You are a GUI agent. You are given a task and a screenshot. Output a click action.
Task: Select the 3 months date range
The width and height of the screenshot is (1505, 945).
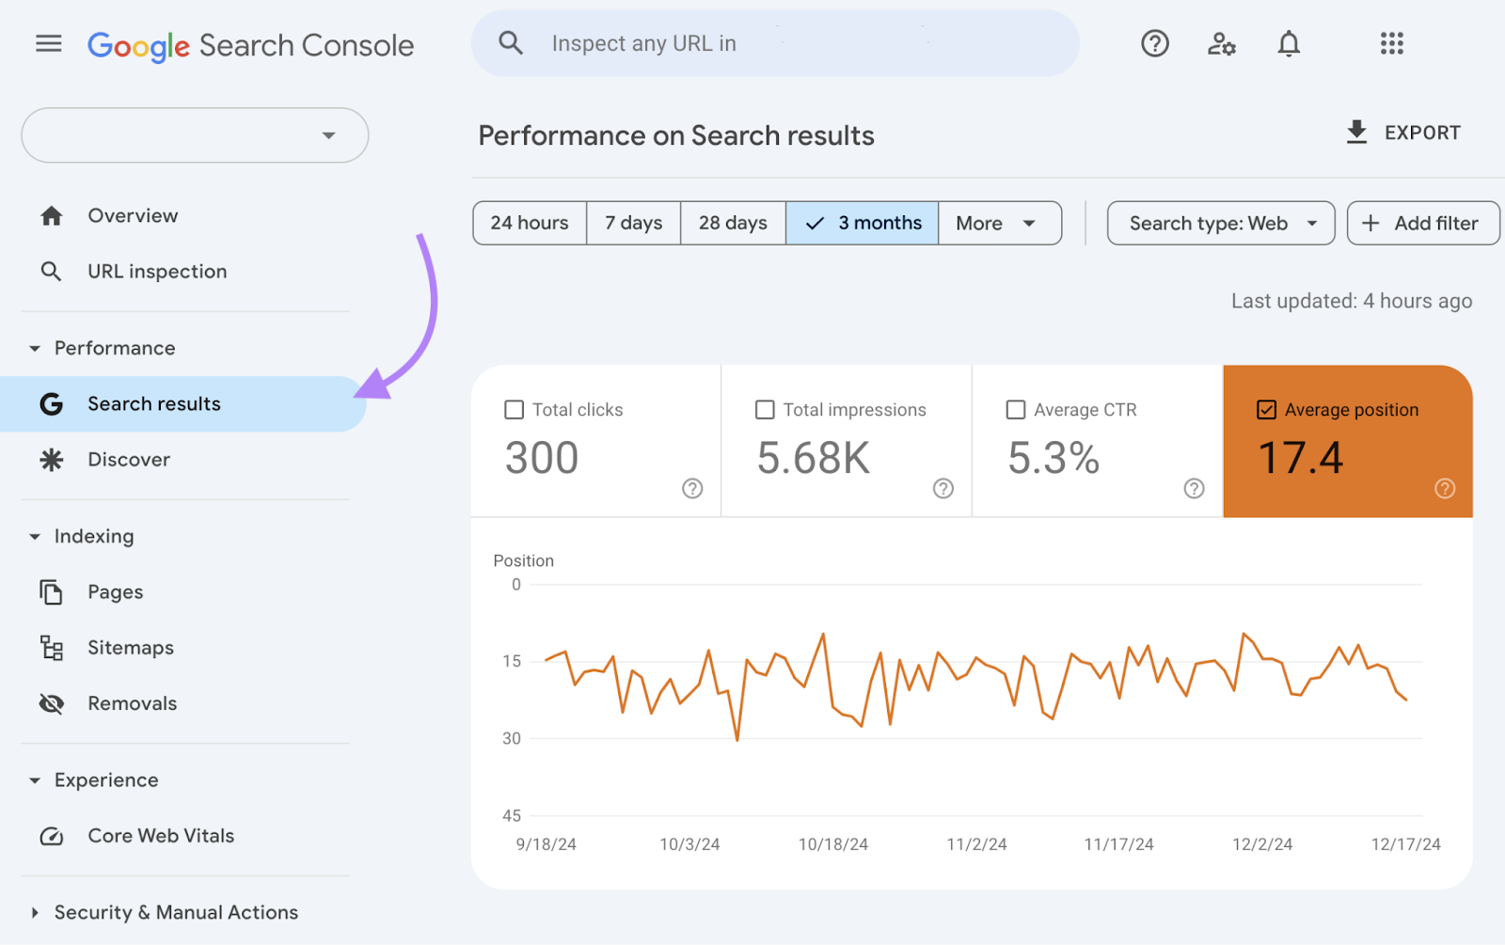pos(863,223)
